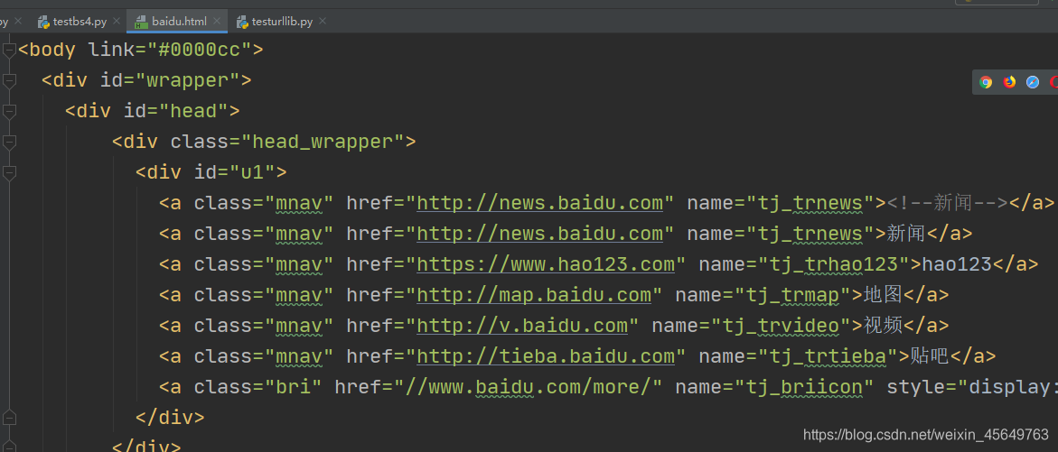Close the baidu.html tab
The width and height of the screenshot is (1058, 452).
pos(217,22)
